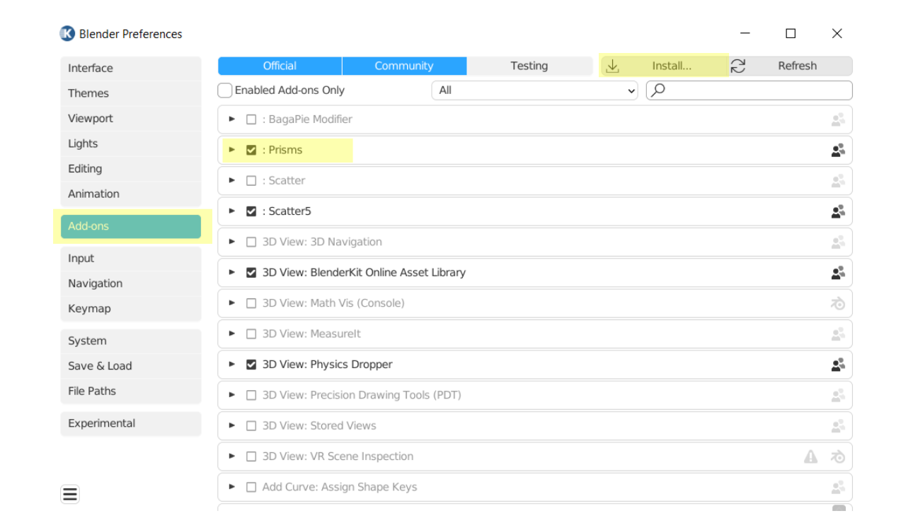Click the Blender logo icon on Math Vis row
Viewport: 913px width, 530px height.
[838, 303]
